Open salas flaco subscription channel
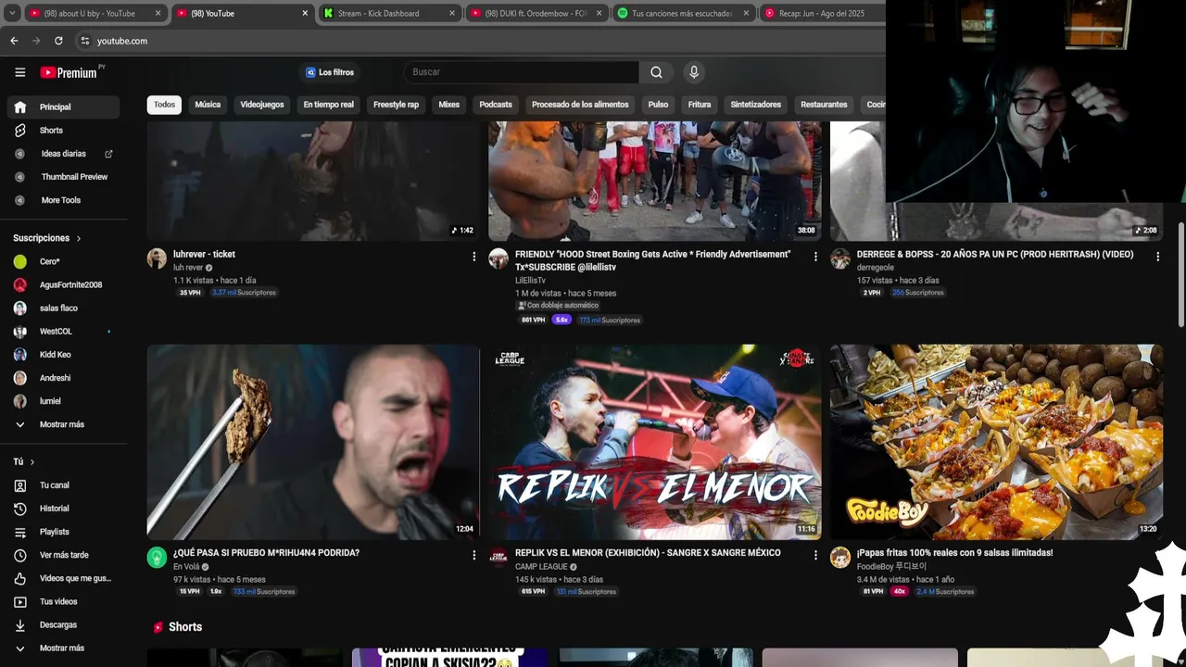 (x=63, y=308)
